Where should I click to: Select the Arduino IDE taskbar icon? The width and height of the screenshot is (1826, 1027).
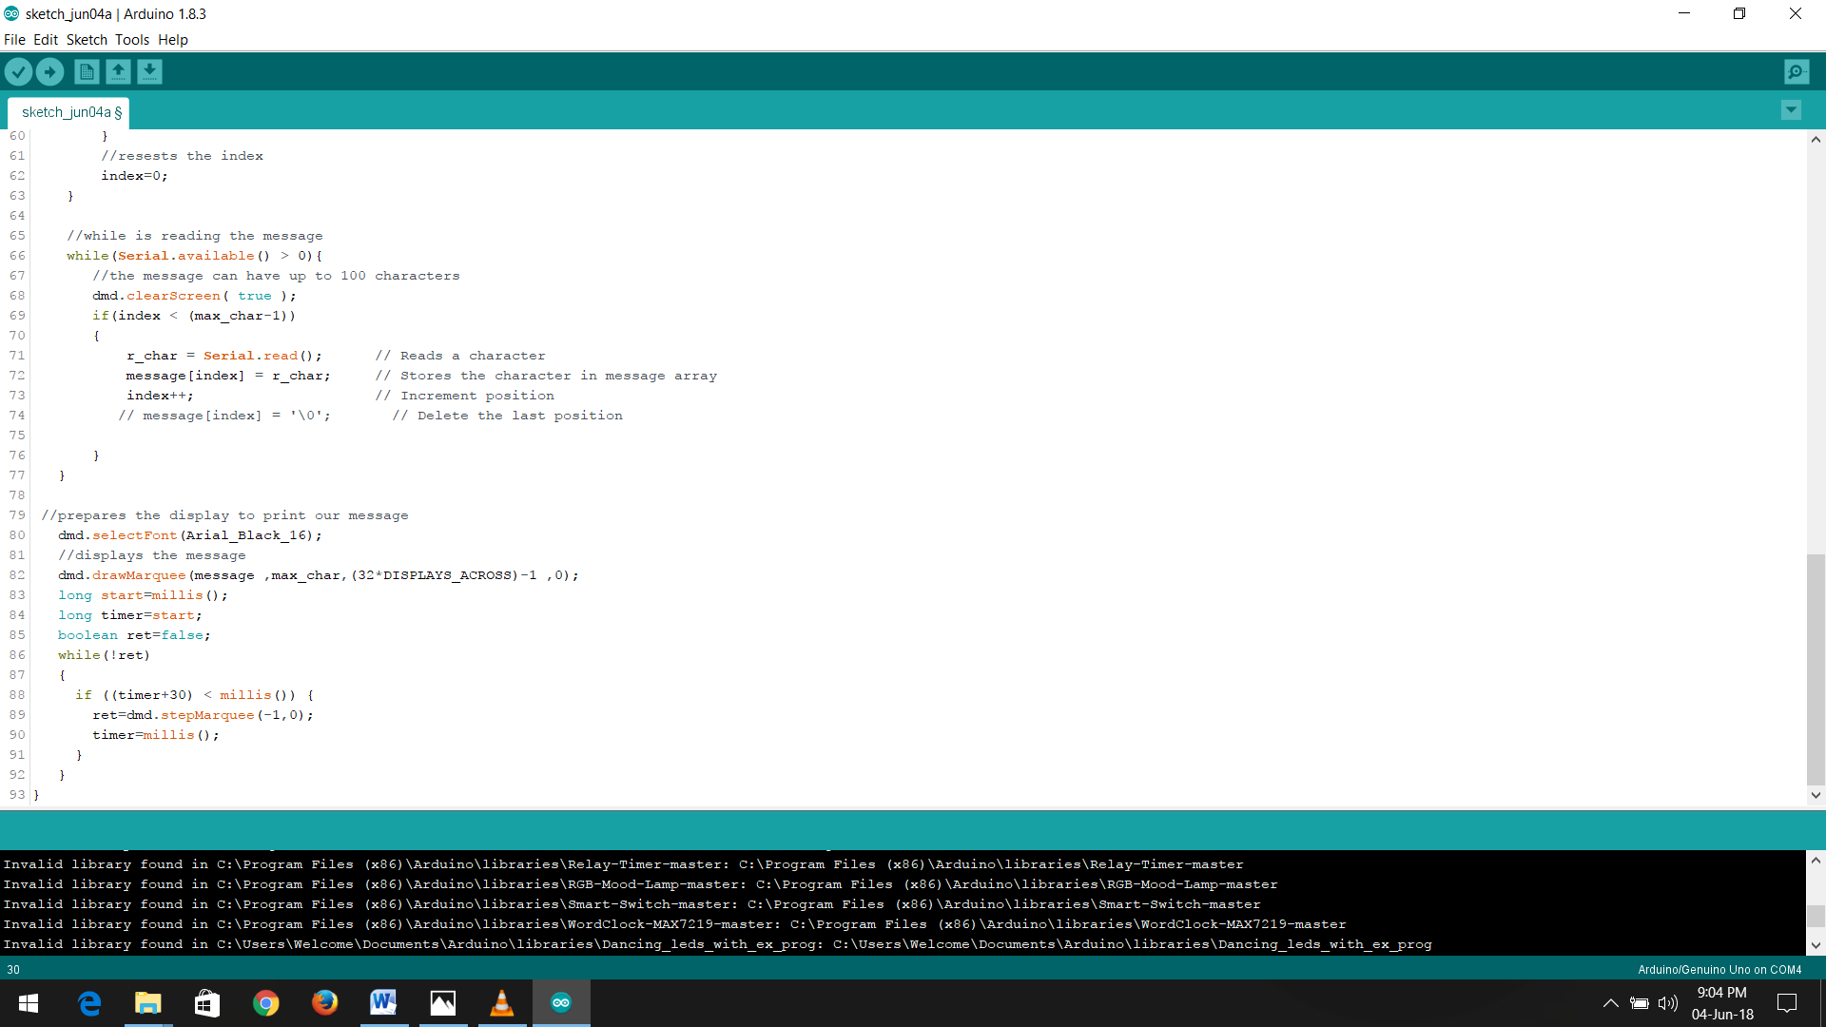click(561, 1002)
